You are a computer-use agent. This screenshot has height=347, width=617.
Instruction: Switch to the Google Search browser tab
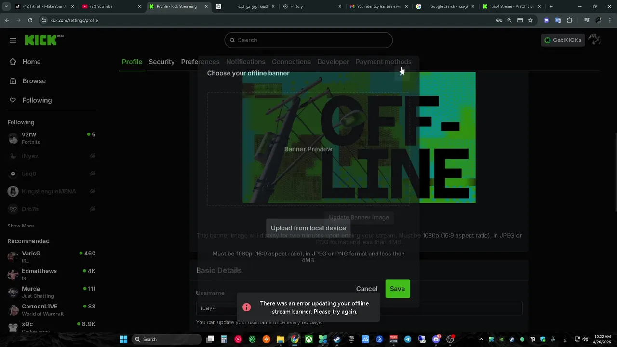pyautogui.click(x=445, y=6)
